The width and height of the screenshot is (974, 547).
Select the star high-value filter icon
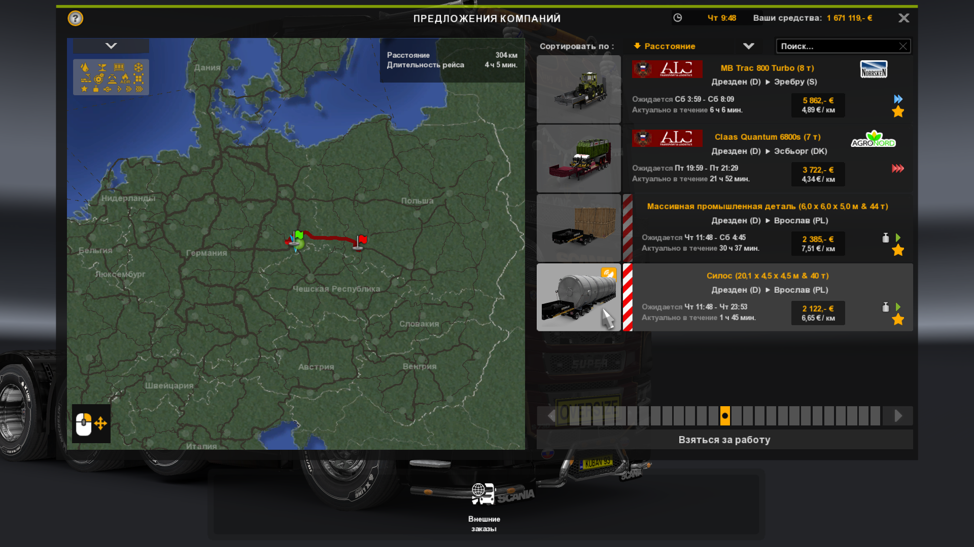pyautogui.click(x=84, y=89)
